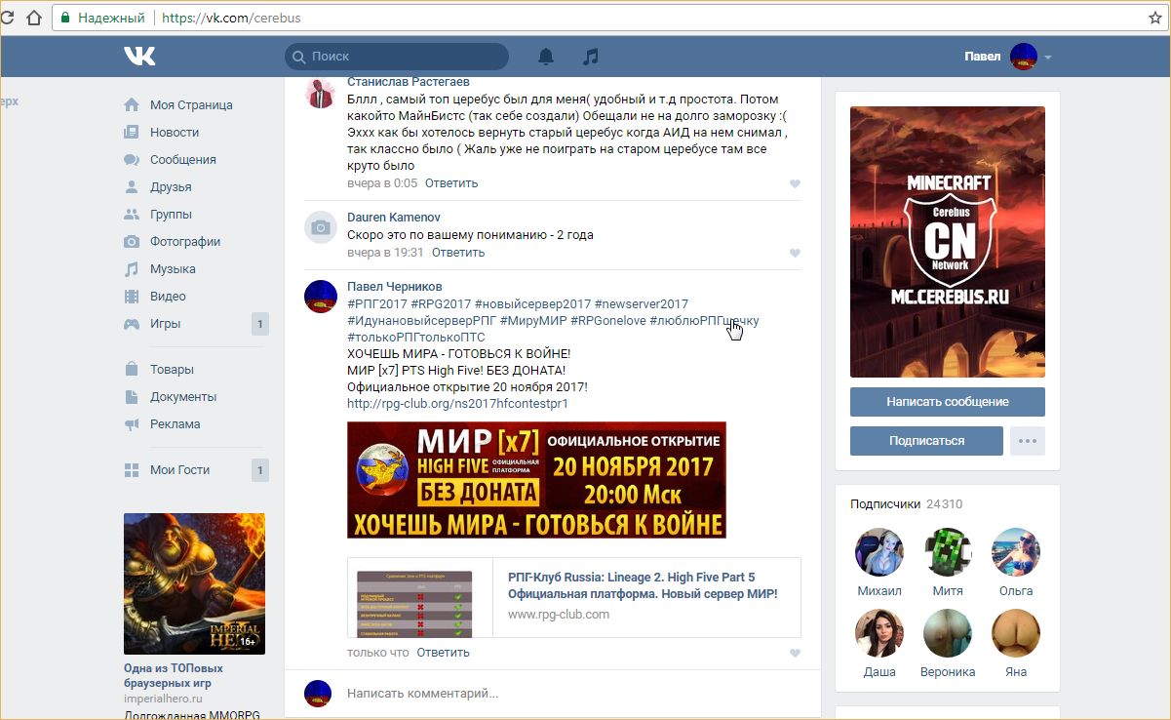The height and width of the screenshot is (720, 1171).
Task: Go to Новости in sidebar
Action: [175, 133]
